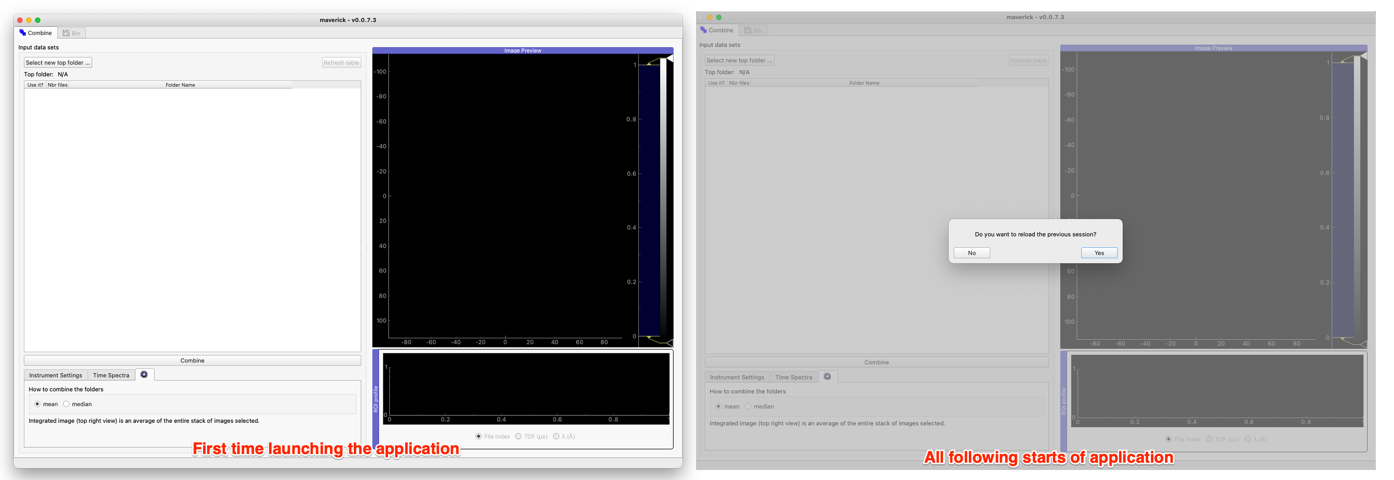Viewport: 1394px width, 480px height.
Task: Select the median option in left window
Action: click(x=66, y=404)
